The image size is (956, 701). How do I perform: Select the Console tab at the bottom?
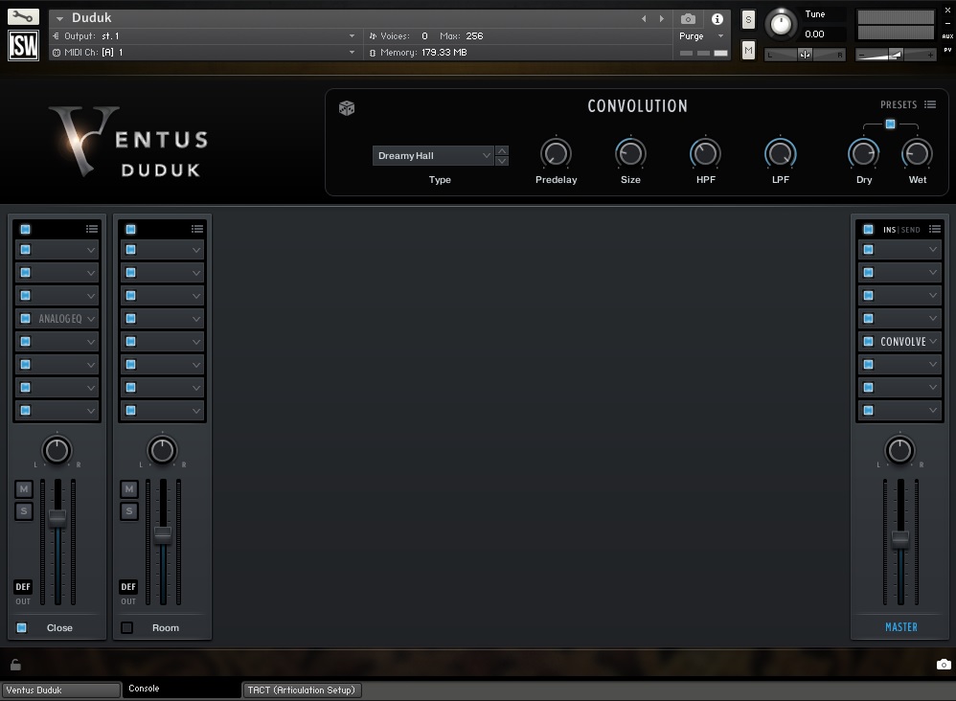click(142, 688)
